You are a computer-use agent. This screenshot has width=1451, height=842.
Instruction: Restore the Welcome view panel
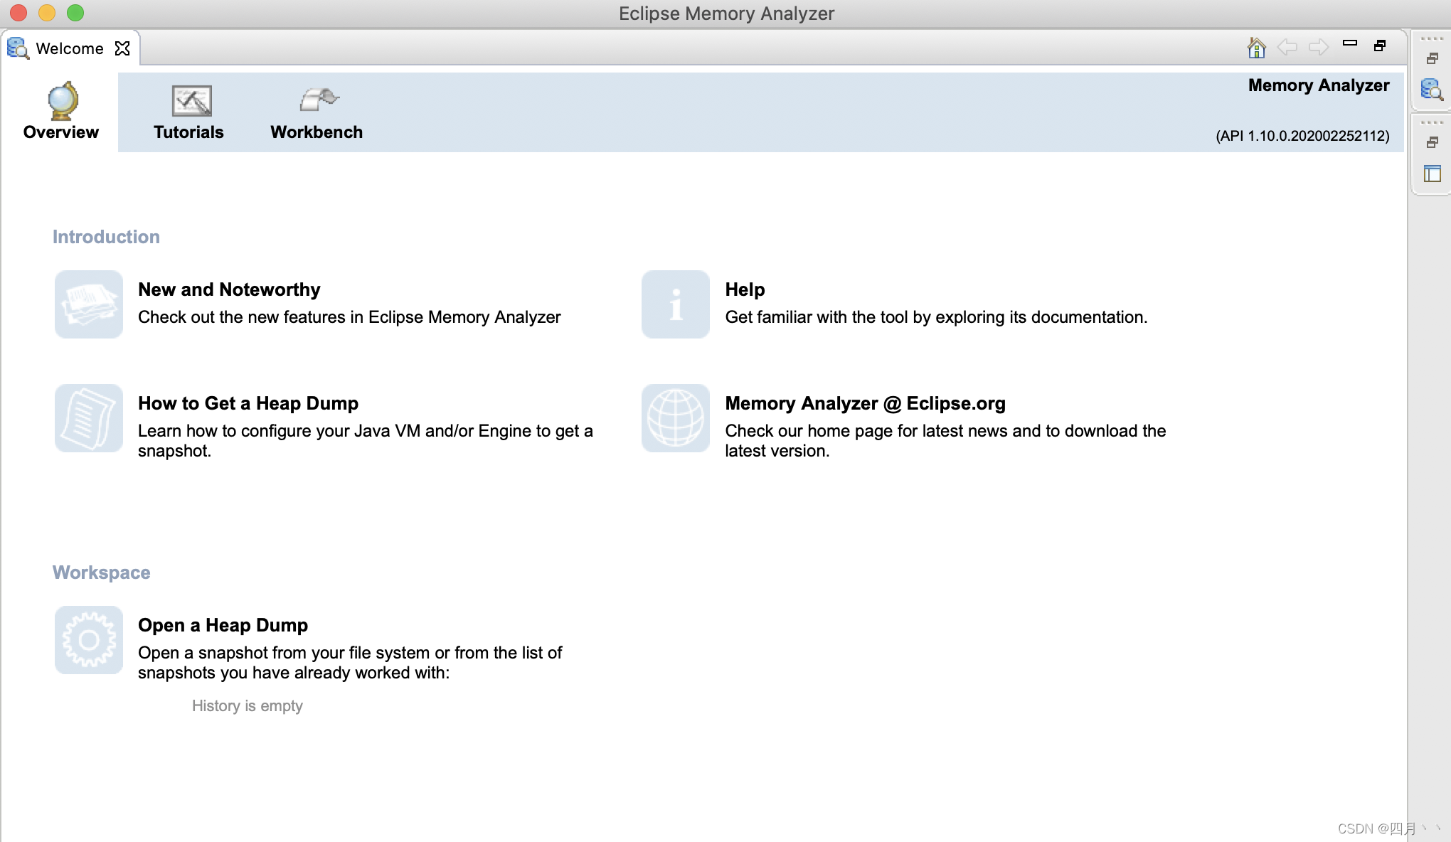(1380, 46)
